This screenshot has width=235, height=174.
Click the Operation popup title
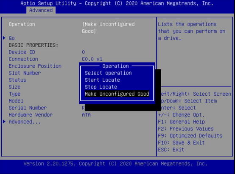tap(115, 66)
